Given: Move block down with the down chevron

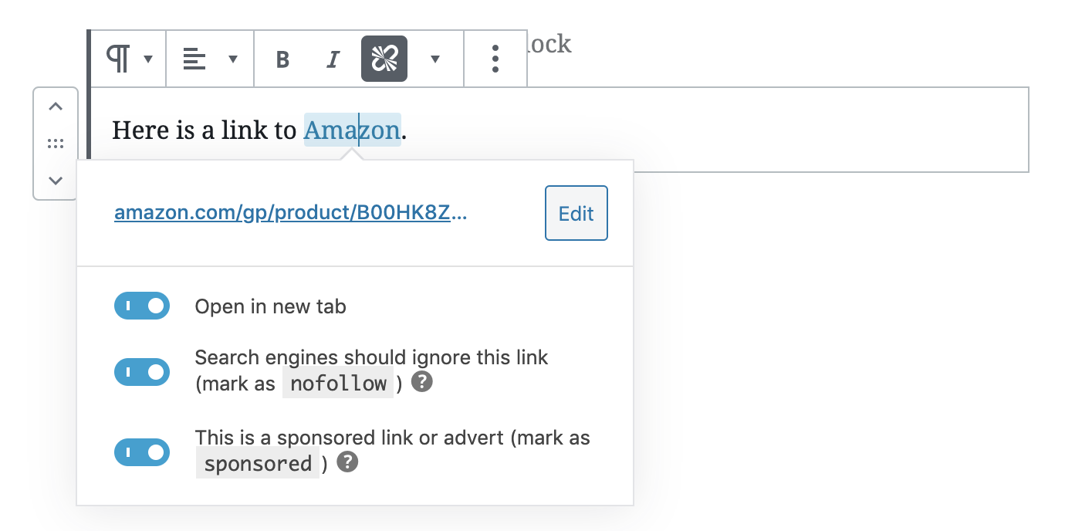Looking at the screenshot, I should pos(56,181).
